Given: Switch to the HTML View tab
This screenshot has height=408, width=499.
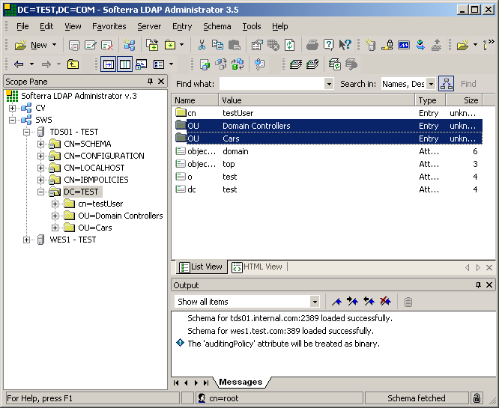Looking at the screenshot, I should [258, 267].
